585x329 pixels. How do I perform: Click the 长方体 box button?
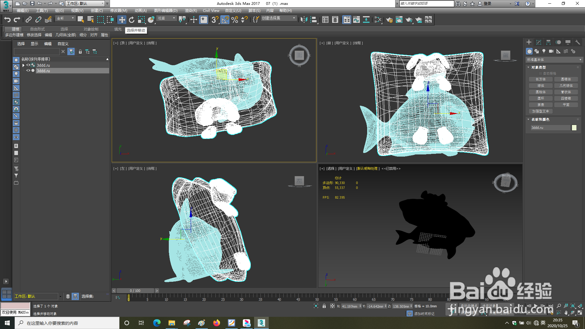tap(541, 79)
